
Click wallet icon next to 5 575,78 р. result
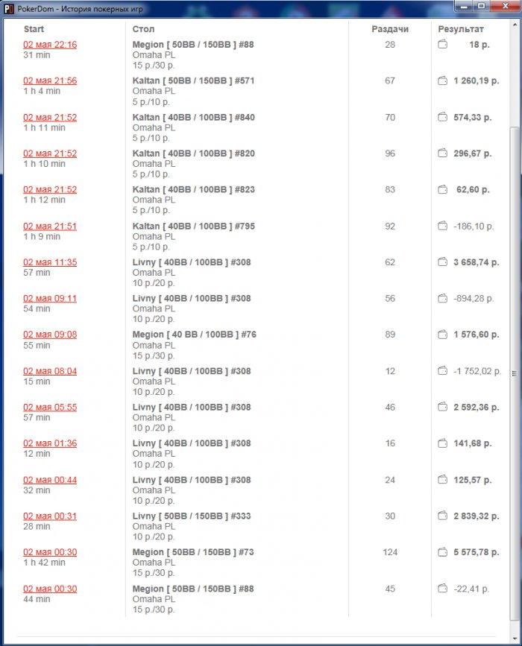click(x=442, y=552)
